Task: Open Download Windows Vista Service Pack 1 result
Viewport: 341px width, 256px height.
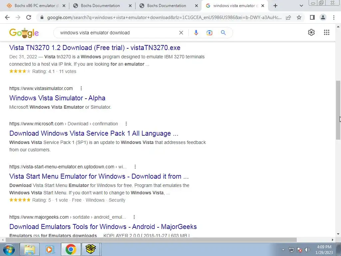Action: [94, 133]
